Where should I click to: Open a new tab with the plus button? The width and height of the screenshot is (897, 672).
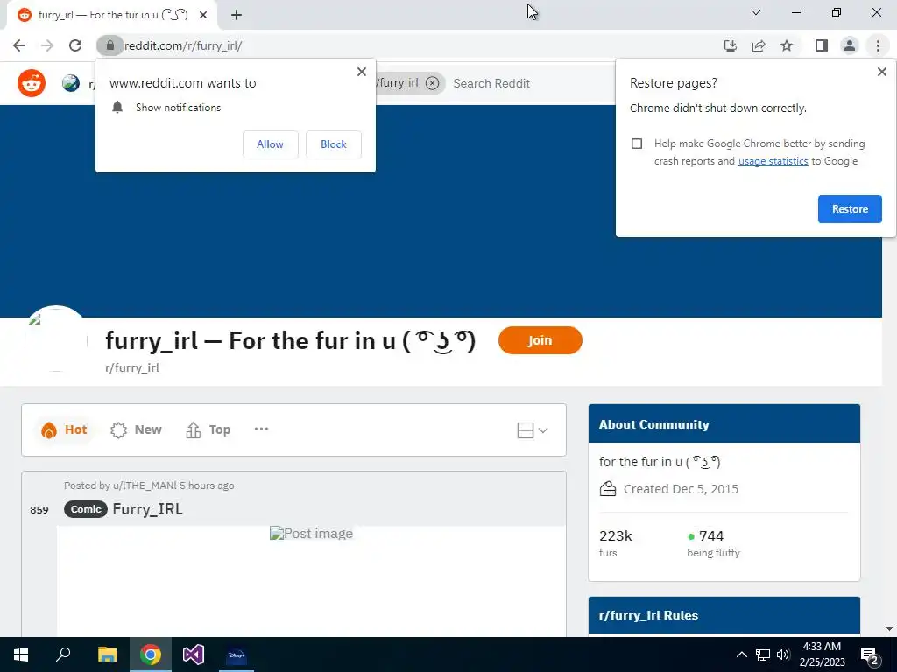coord(237,15)
